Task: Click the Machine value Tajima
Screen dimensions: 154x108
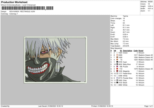Action: 125,16
